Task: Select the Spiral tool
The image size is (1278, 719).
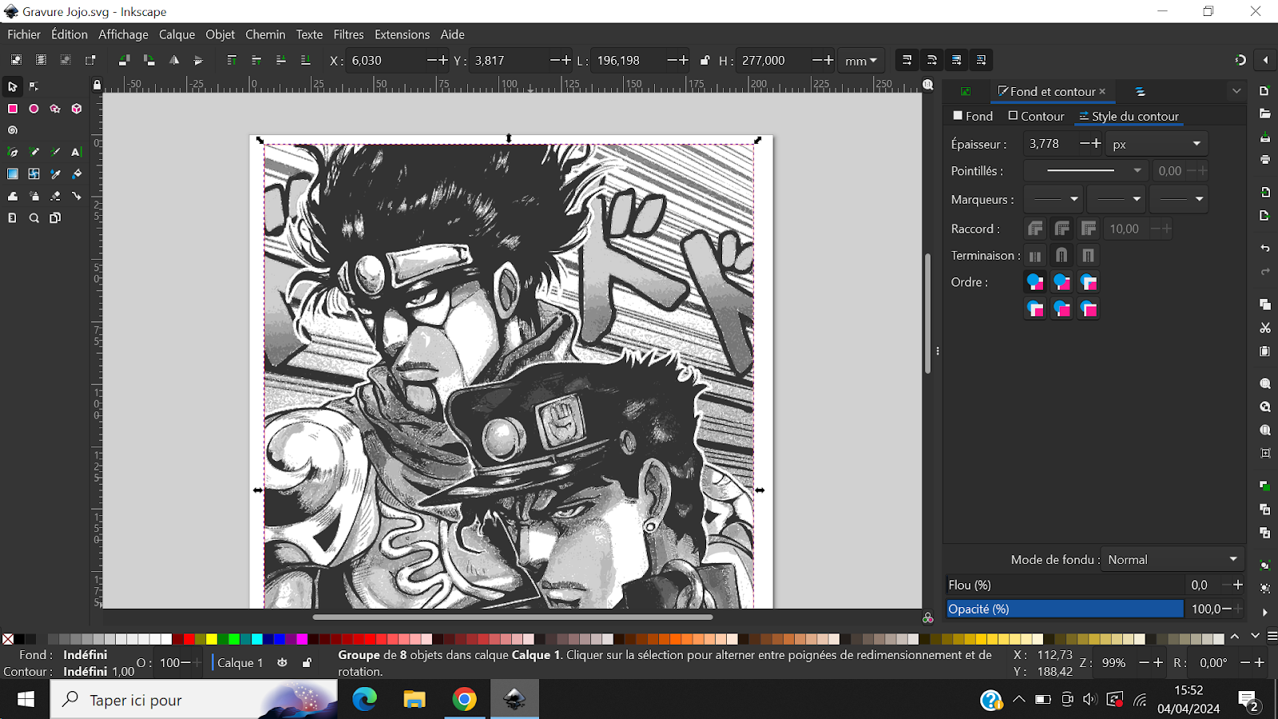Action: (12, 130)
